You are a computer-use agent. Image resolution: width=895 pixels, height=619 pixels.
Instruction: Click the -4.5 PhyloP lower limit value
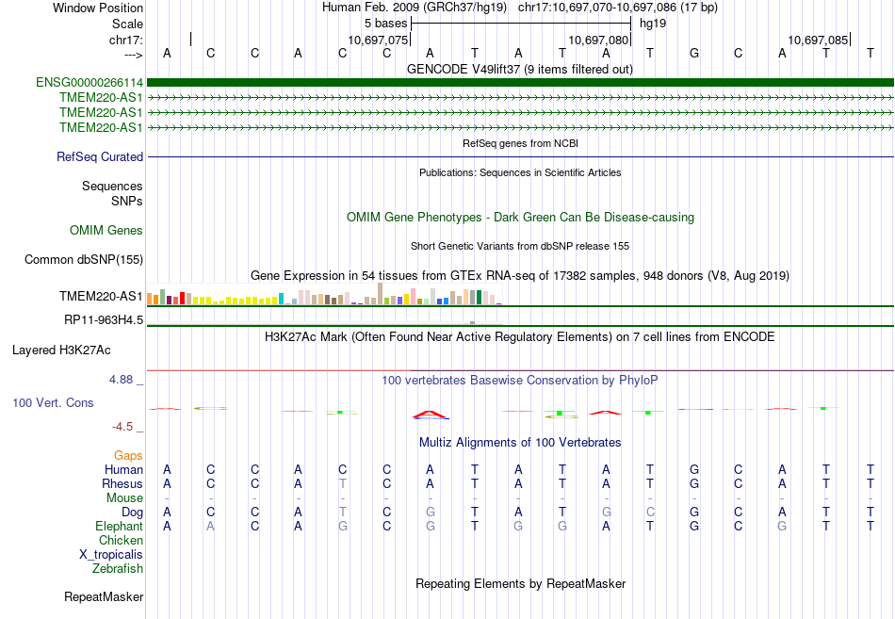coord(122,427)
